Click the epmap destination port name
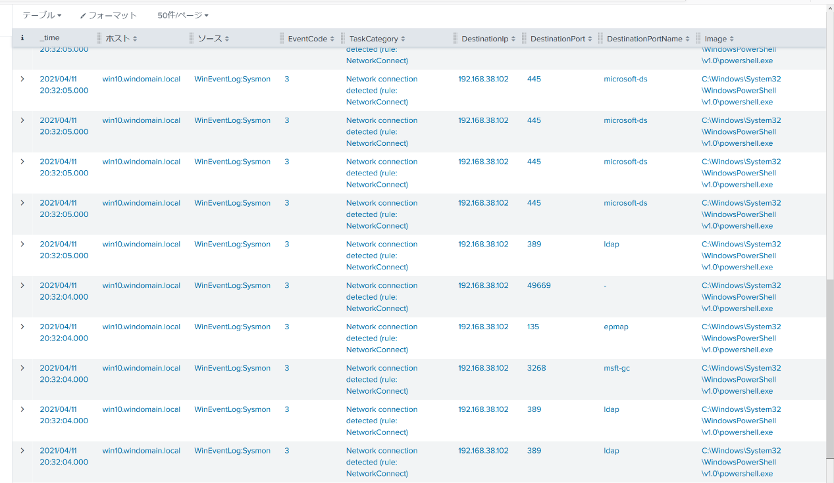Image resolution: width=834 pixels, height=483 pixels. click(x=615, y=327)
